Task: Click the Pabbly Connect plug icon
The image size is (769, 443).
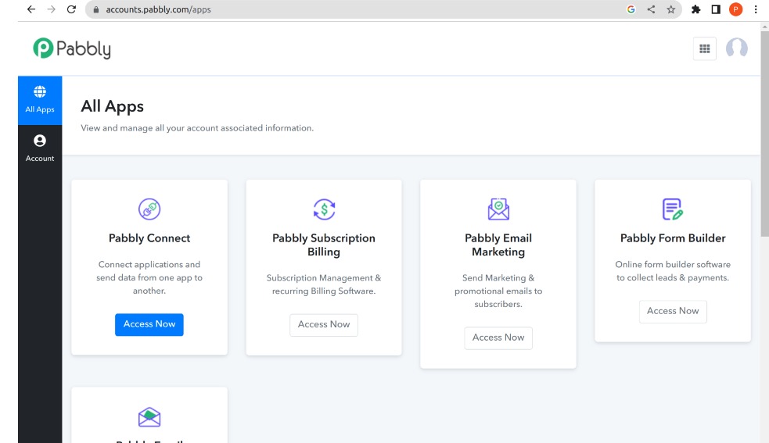Action: click(149, 209)
